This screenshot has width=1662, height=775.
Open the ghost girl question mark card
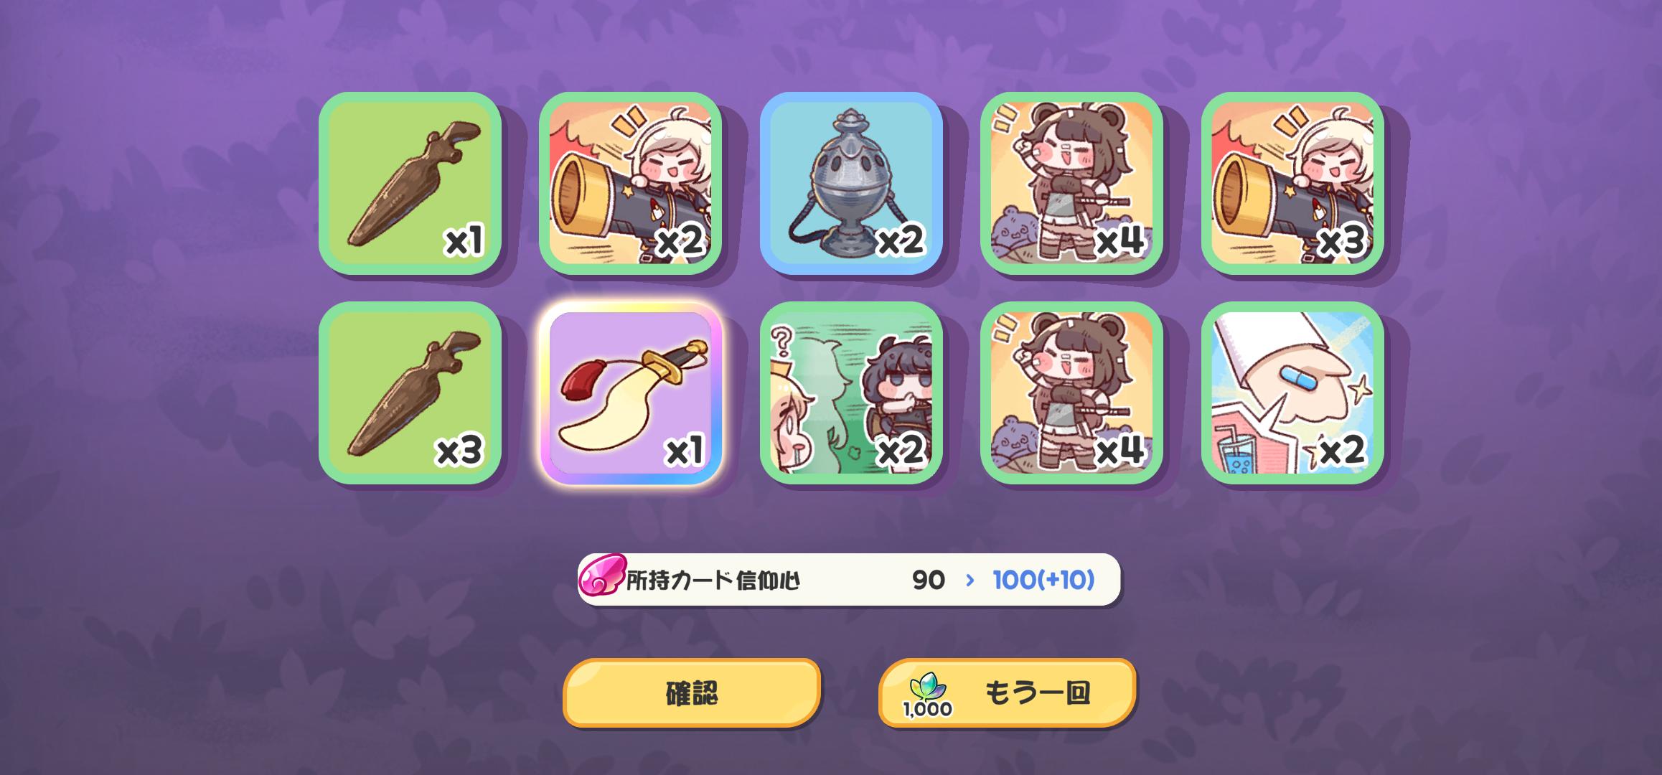(x=851, y=393)
